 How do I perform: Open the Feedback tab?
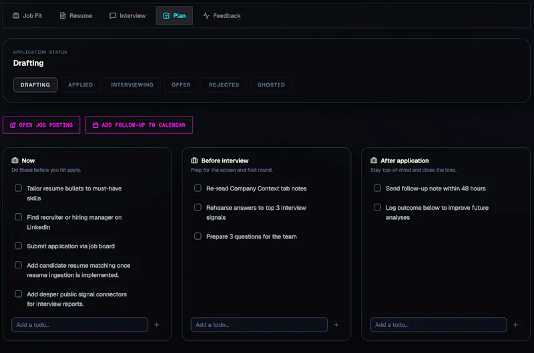click(x=222, y=15)
